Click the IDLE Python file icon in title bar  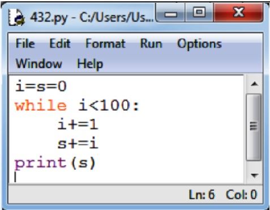point(16,17)
